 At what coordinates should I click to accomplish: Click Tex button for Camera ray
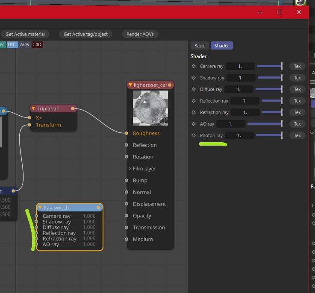click(x=297, y=66)
